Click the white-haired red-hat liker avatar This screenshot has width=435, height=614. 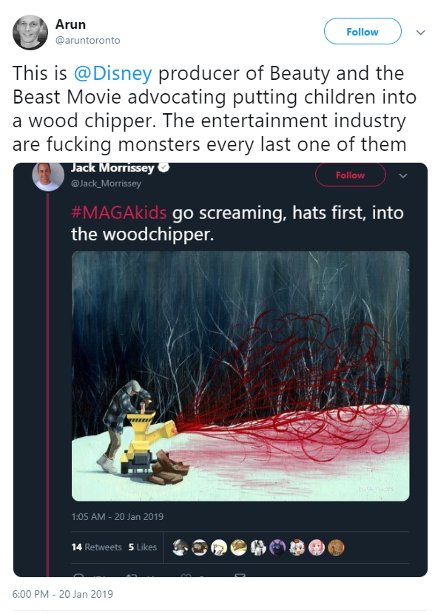297,547
